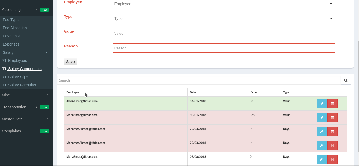Select Salary Components in the sidebar

click(x=25, y=69)
